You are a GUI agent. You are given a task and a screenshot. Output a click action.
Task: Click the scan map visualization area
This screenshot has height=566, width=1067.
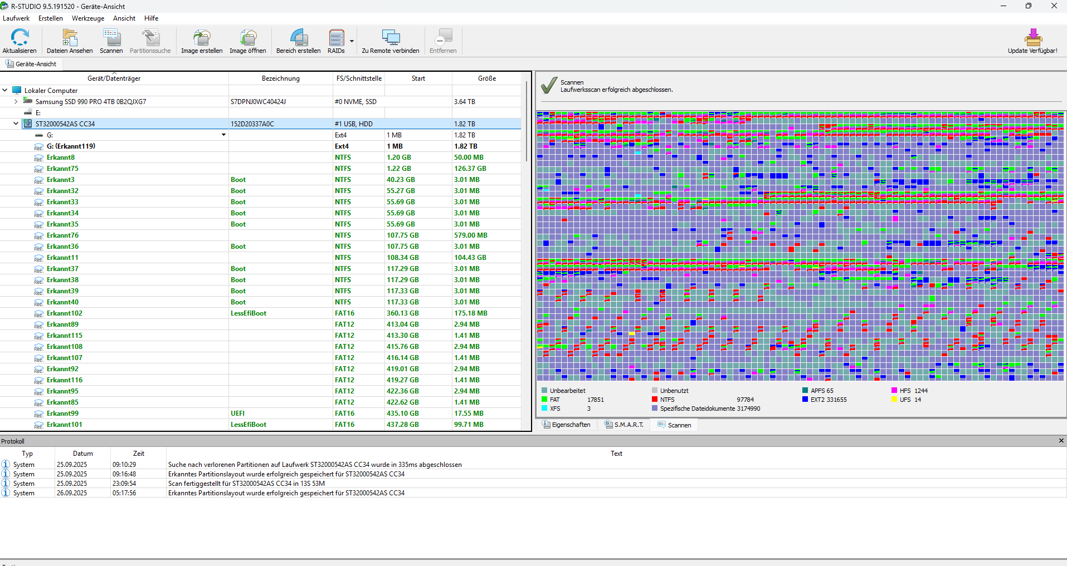pyautogui.click(x=801, y=246)
